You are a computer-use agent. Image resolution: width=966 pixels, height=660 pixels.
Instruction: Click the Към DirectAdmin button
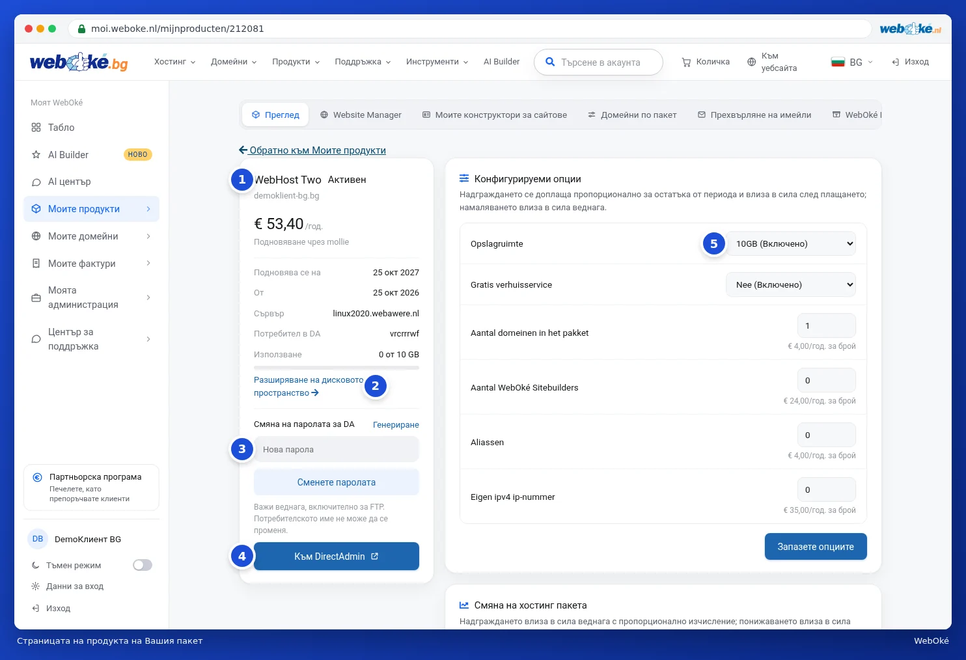click(337, 557)
